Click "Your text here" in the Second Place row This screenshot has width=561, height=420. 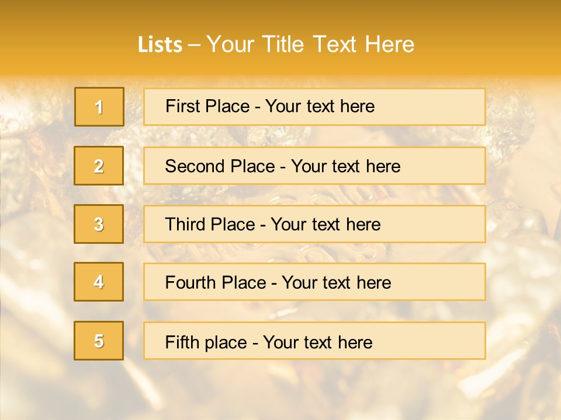click(x=345, y=166)
